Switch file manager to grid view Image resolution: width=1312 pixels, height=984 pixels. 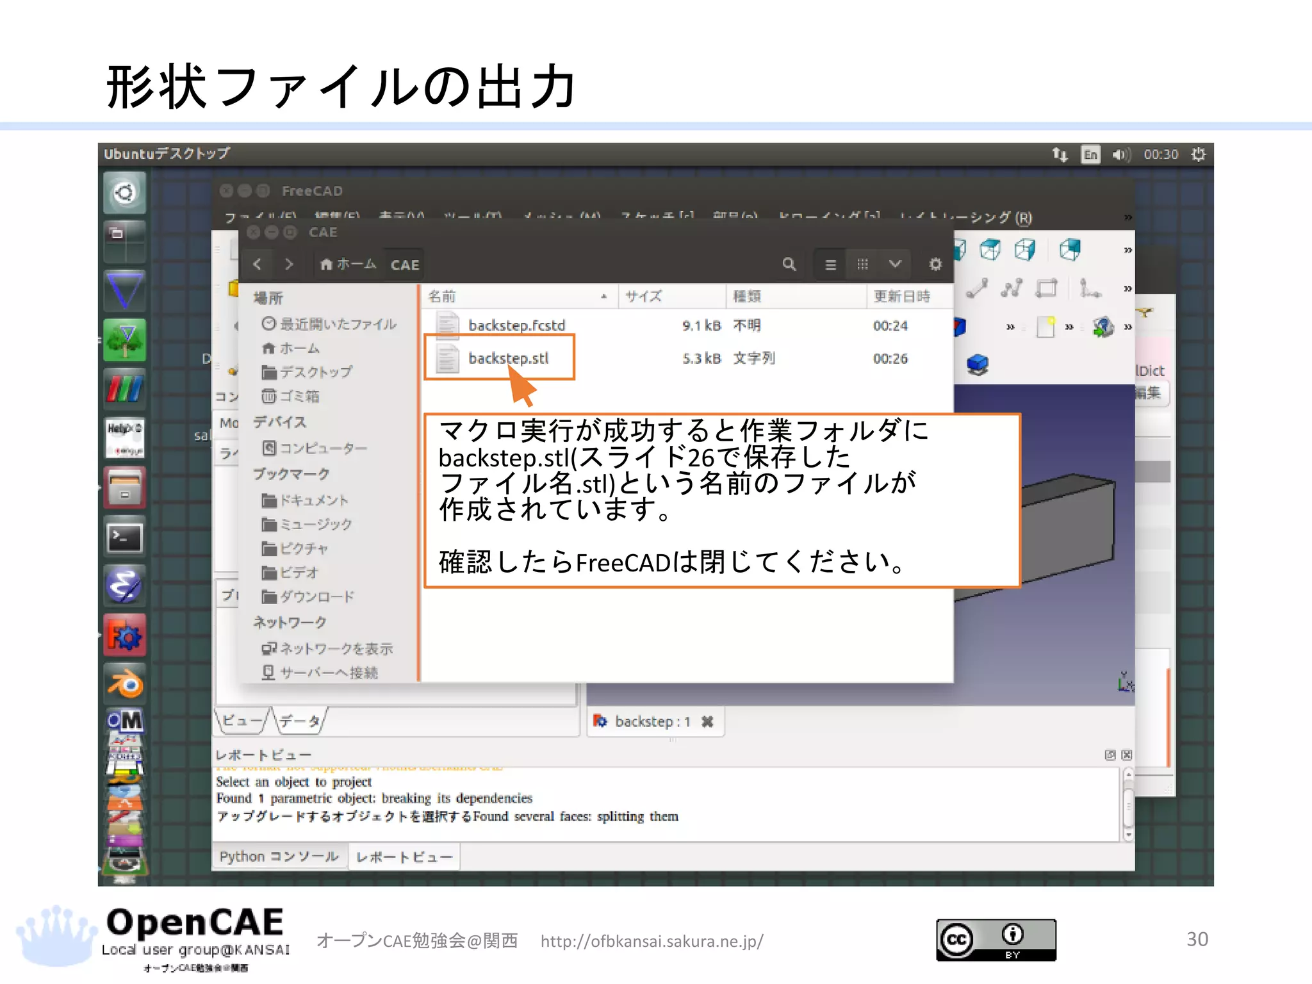point(862,264)
